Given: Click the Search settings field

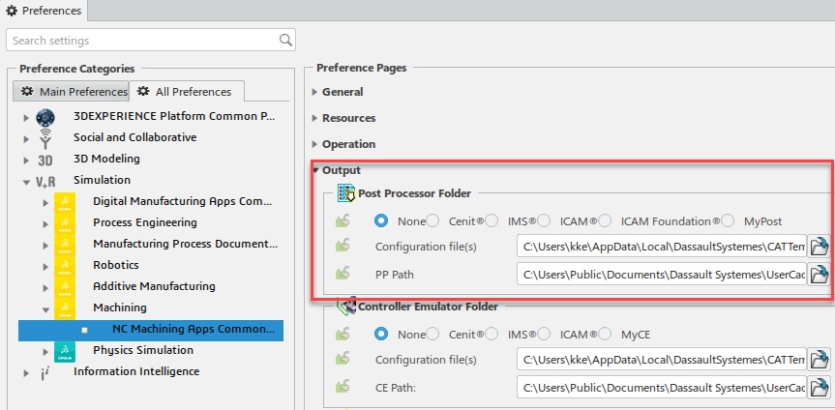Looking at the screenshot, I should click(151, 40).
